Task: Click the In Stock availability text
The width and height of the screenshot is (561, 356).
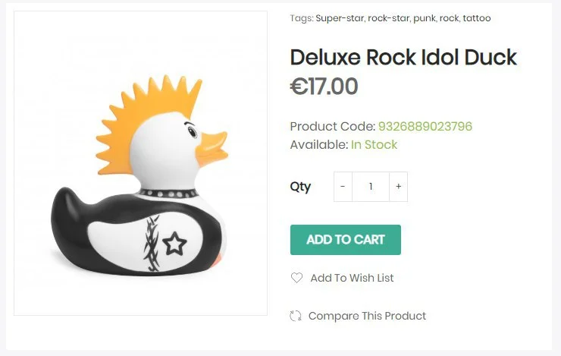Action: point(374,144)
